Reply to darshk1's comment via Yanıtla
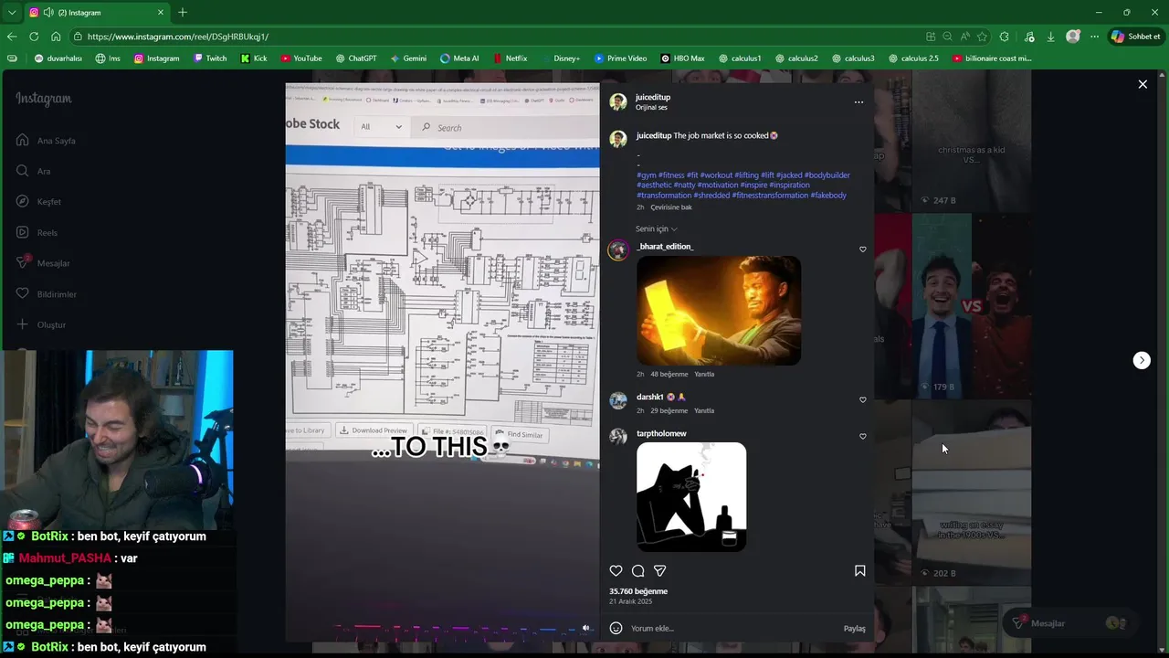Viewport: 1169px width, 658px height. pos(704,410)
